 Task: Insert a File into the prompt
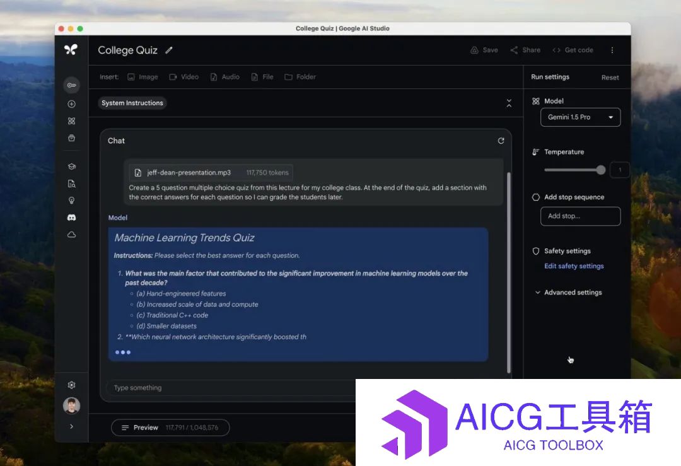coord(262,77)
